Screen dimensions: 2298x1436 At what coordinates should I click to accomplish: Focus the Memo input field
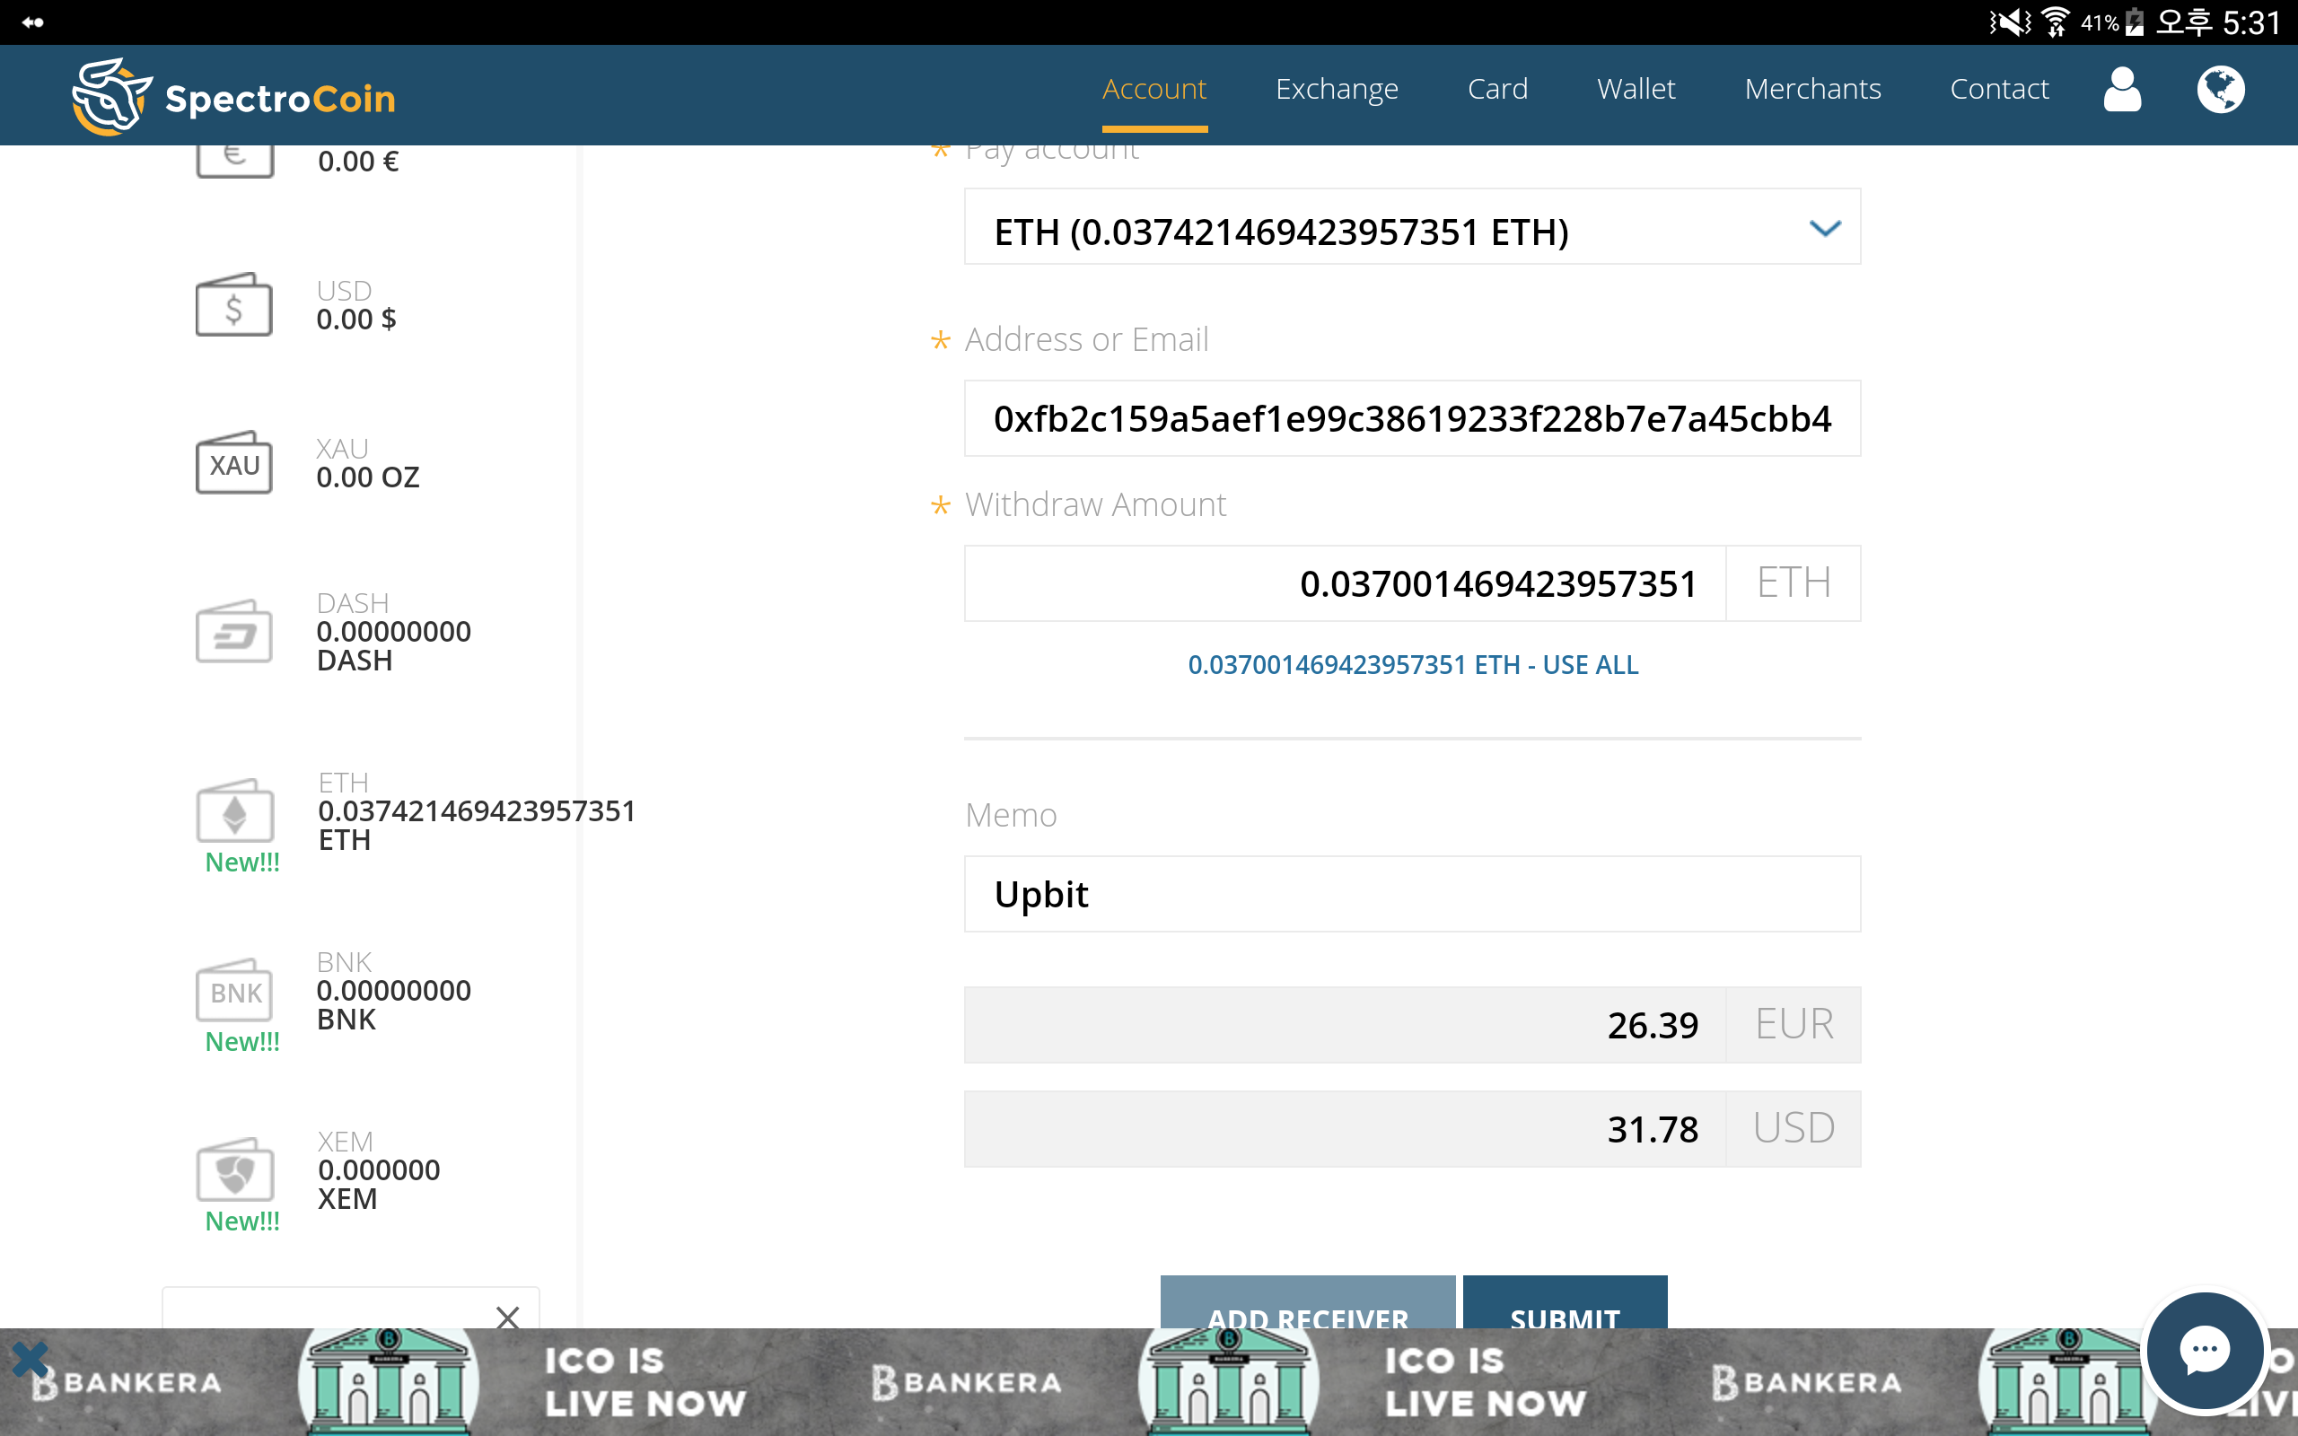tap(1411, 894)
